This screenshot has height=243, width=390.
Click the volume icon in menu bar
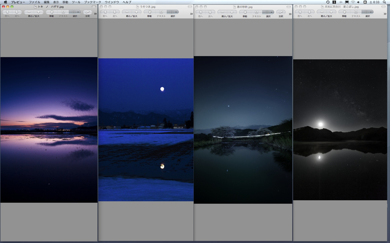[x=358, y=2]
